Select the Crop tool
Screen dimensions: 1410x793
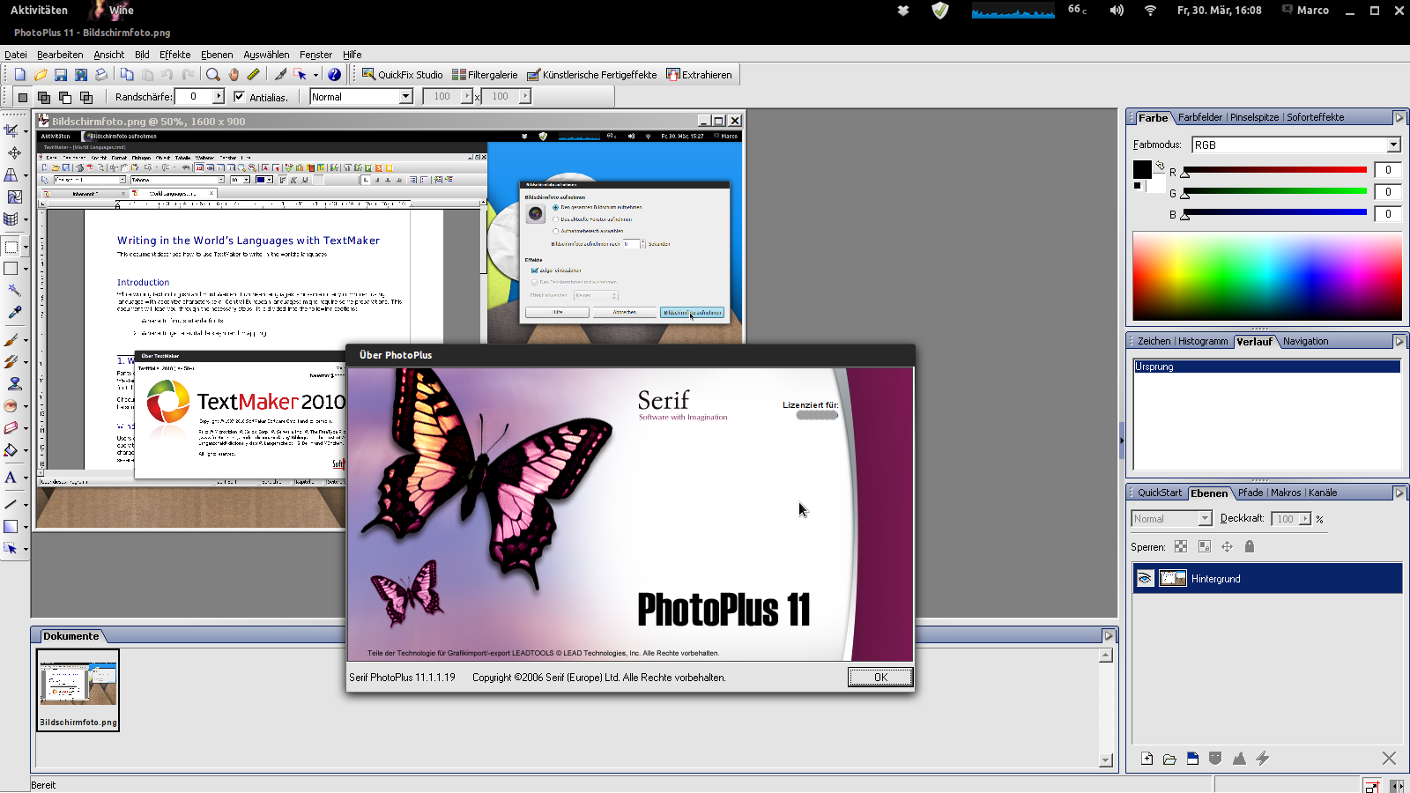point(11,130)
